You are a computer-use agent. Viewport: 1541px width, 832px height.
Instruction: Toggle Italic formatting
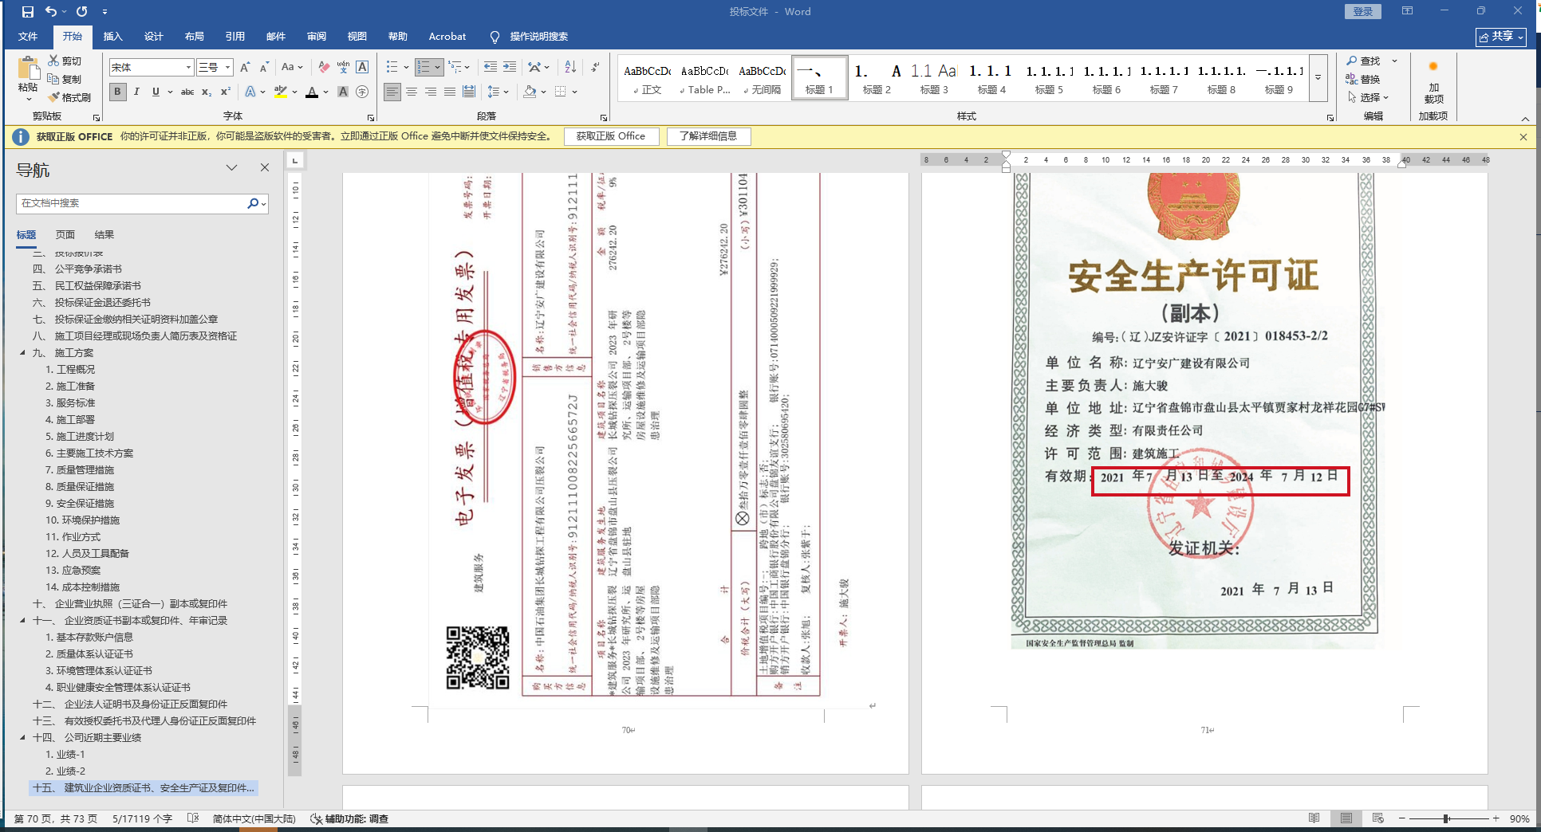point(136,92)
